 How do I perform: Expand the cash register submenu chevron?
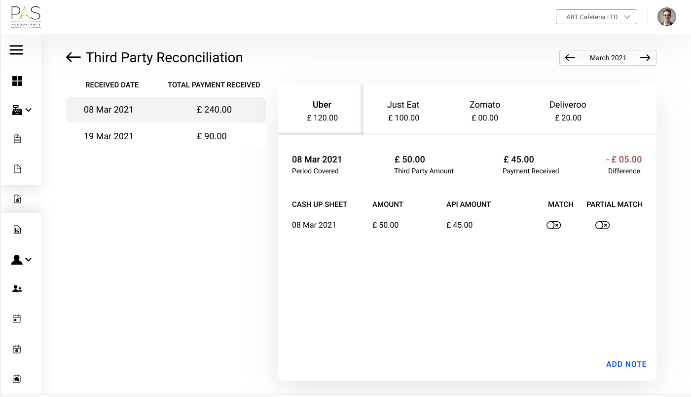29,110
